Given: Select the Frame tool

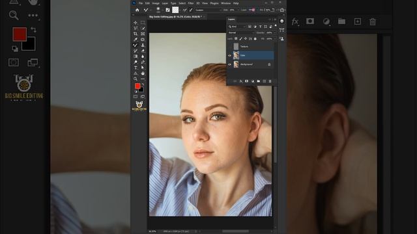Looking at the screenshot, I should tap(143, 34).
